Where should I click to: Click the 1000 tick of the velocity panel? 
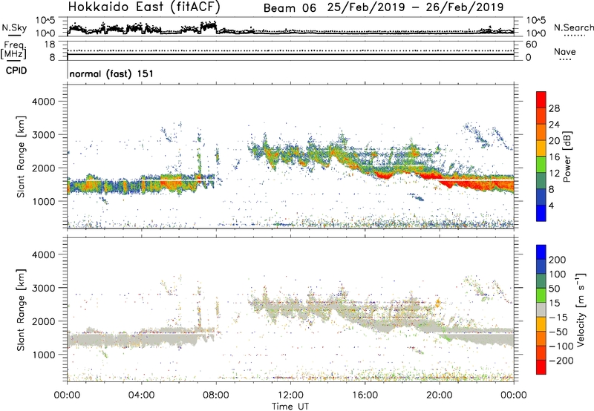(44, 355)
